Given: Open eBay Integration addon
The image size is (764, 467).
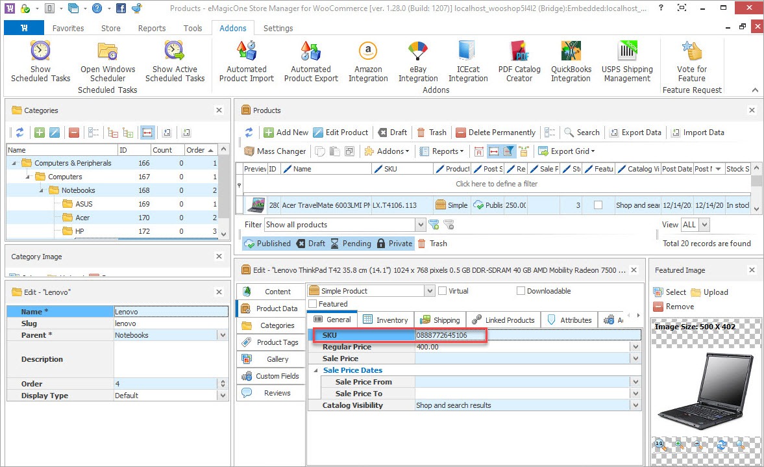Looking at the screenshot, I should pyautogui.click(x=418, y=62).
